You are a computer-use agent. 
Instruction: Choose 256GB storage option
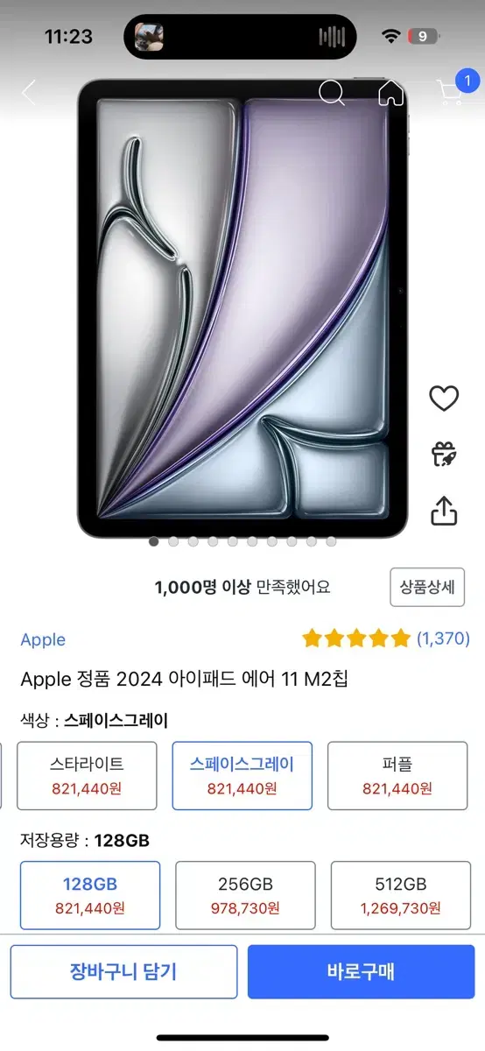coord(245,895)
